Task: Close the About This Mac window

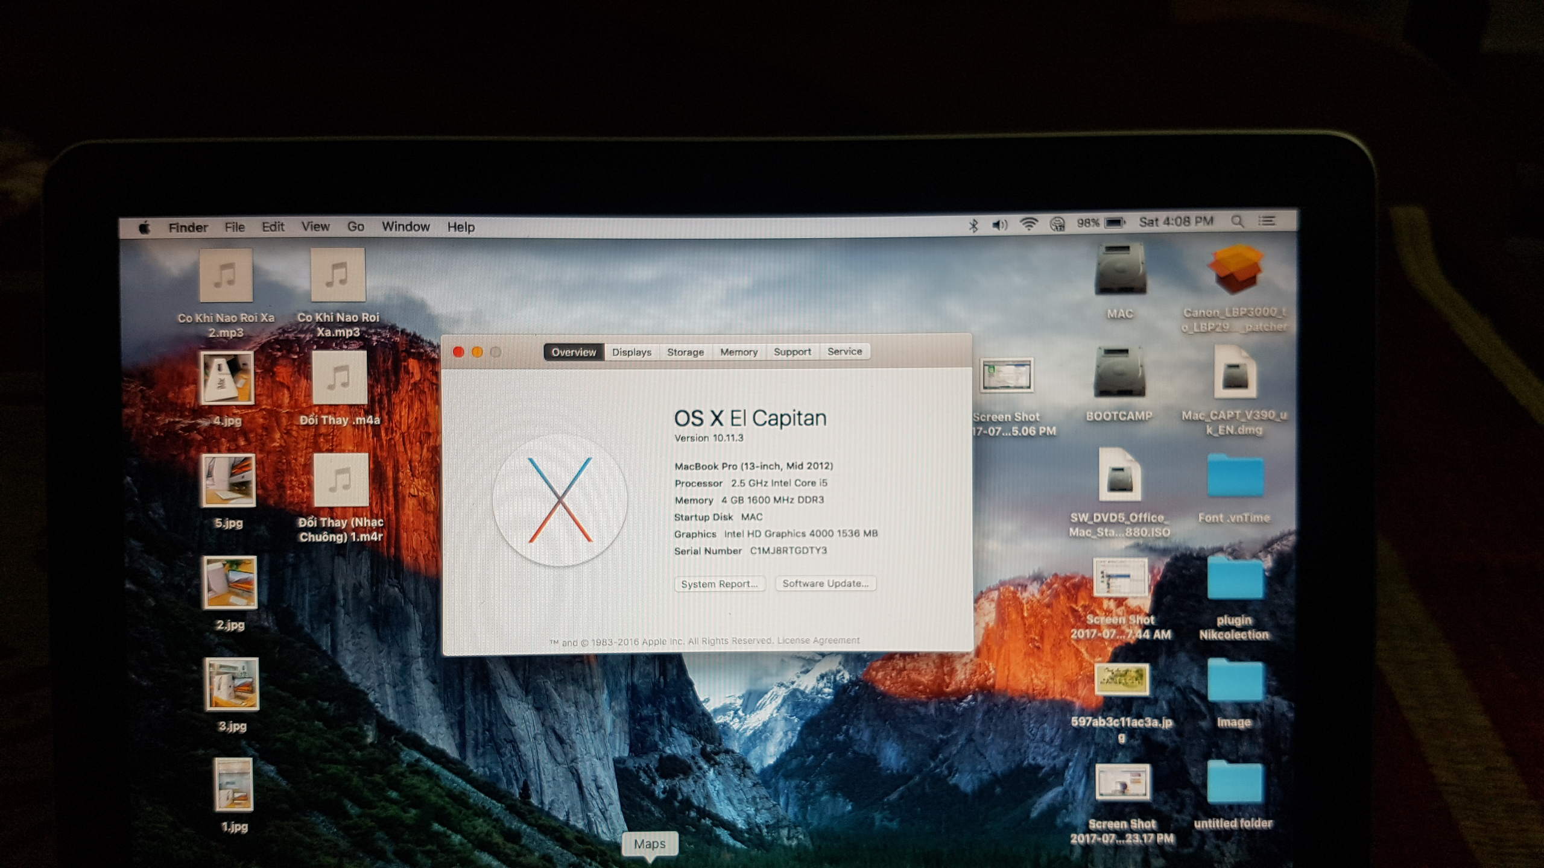Action: 458,352
